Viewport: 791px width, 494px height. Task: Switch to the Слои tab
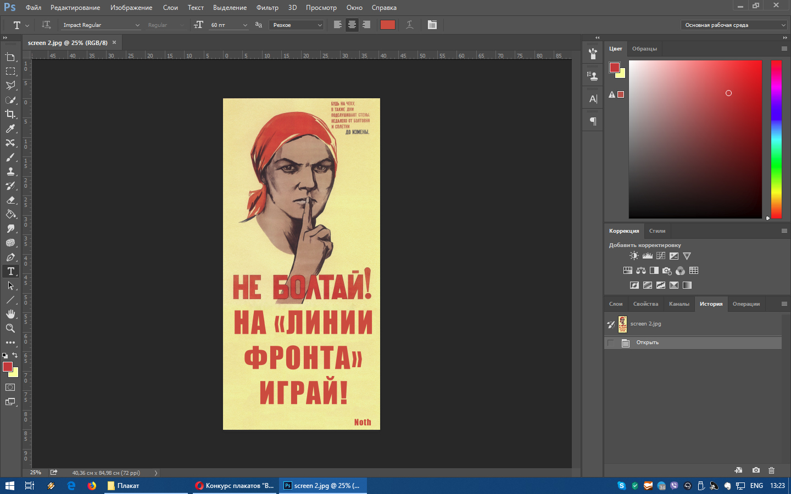(616, 304)
